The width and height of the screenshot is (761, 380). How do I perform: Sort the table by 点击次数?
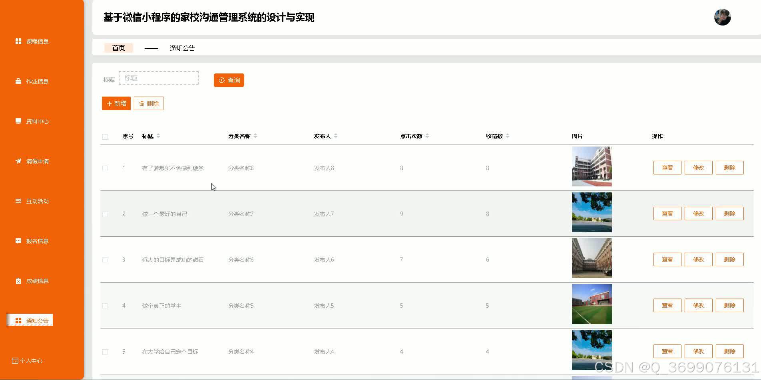point(427,136)
